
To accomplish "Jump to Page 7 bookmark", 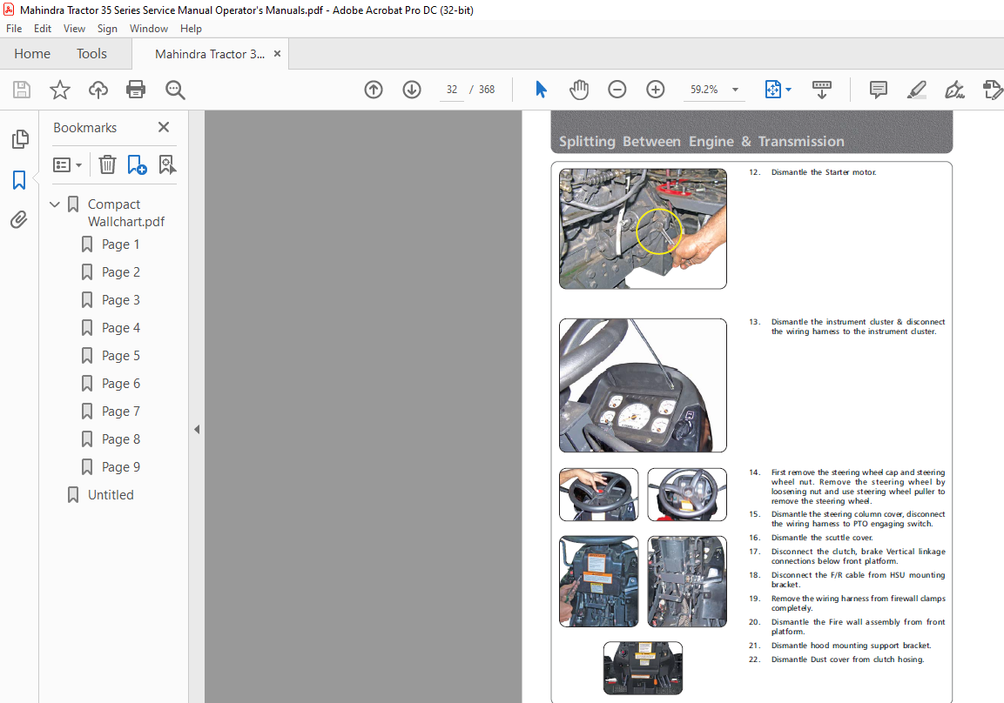I will (x=120, y=412).
